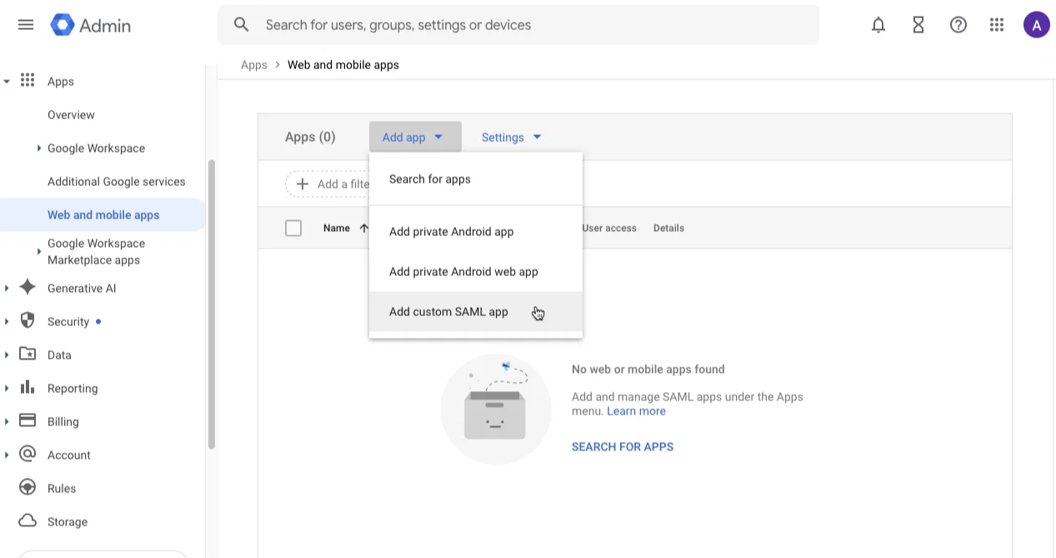1056x558 pixels.
Task: Expand the Billing section arrow
Action: pos(7,421)
